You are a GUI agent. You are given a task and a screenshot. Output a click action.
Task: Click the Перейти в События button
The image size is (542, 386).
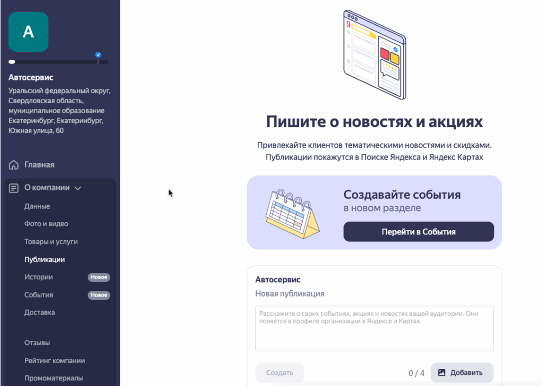(419, 232)
